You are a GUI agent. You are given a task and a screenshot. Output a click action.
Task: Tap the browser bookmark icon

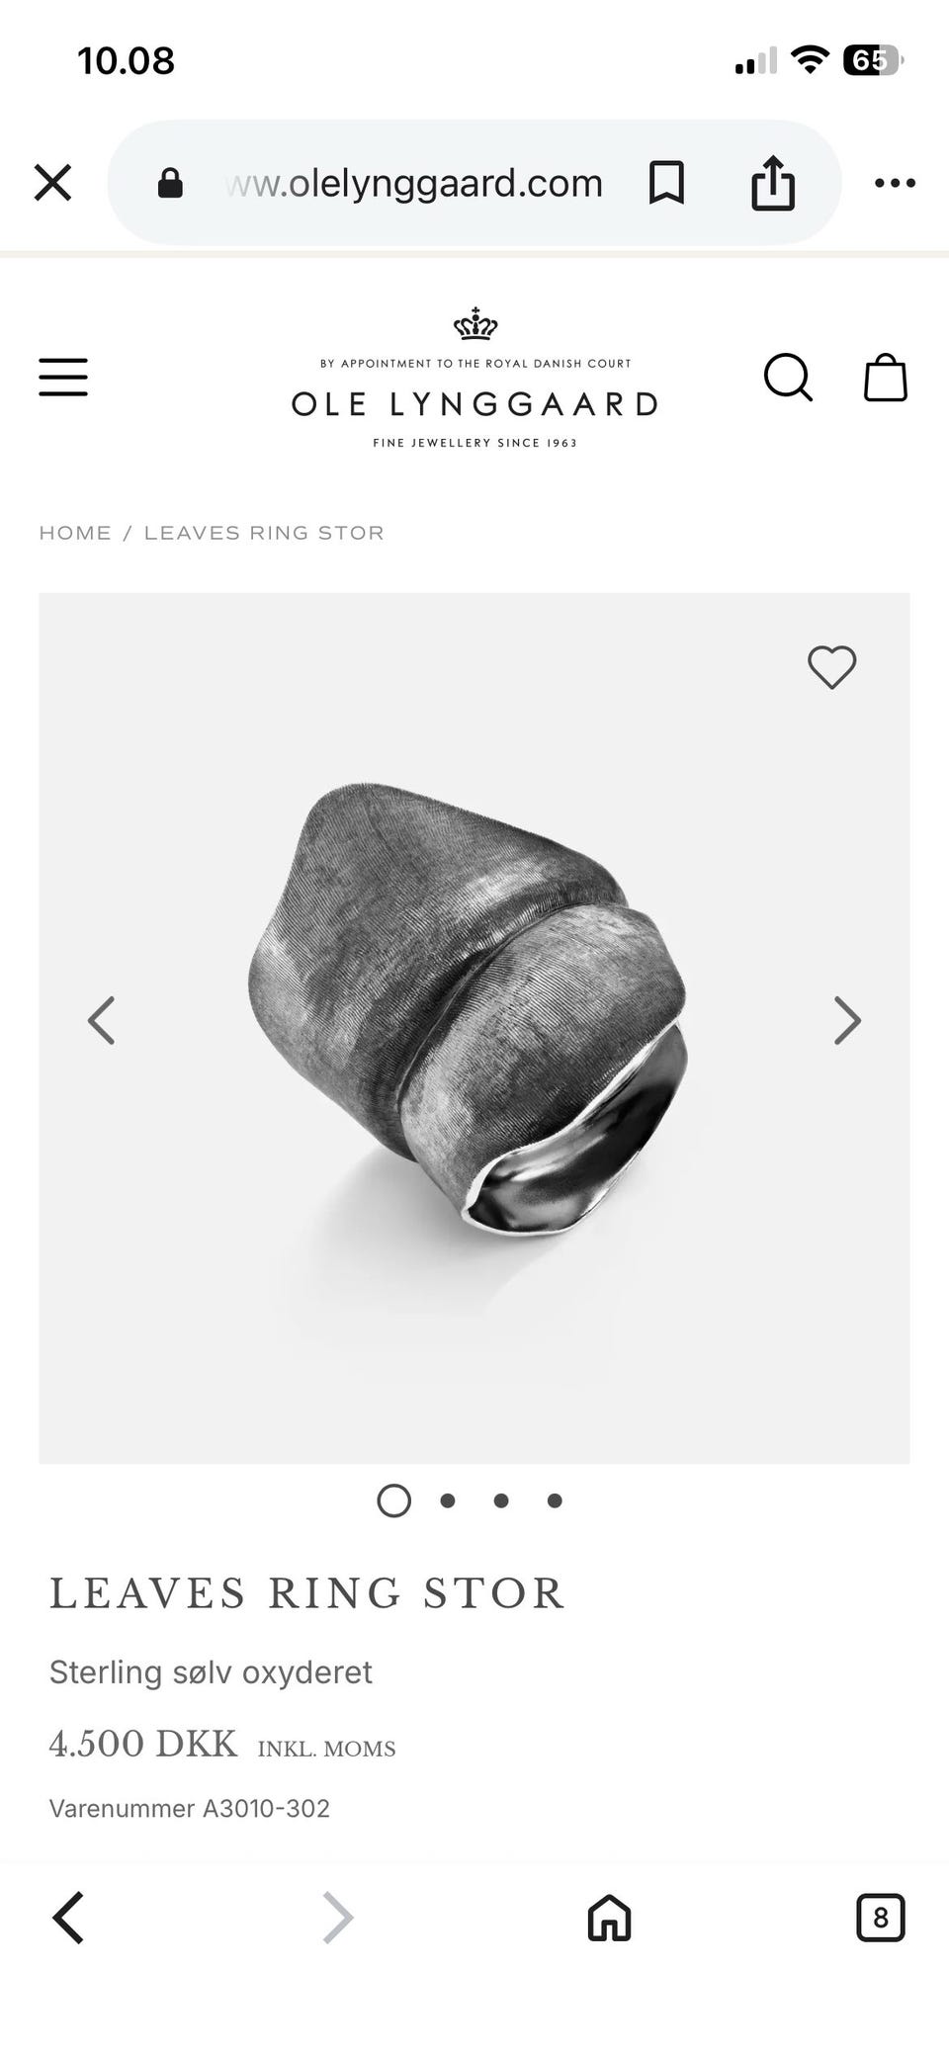(666, 183)
